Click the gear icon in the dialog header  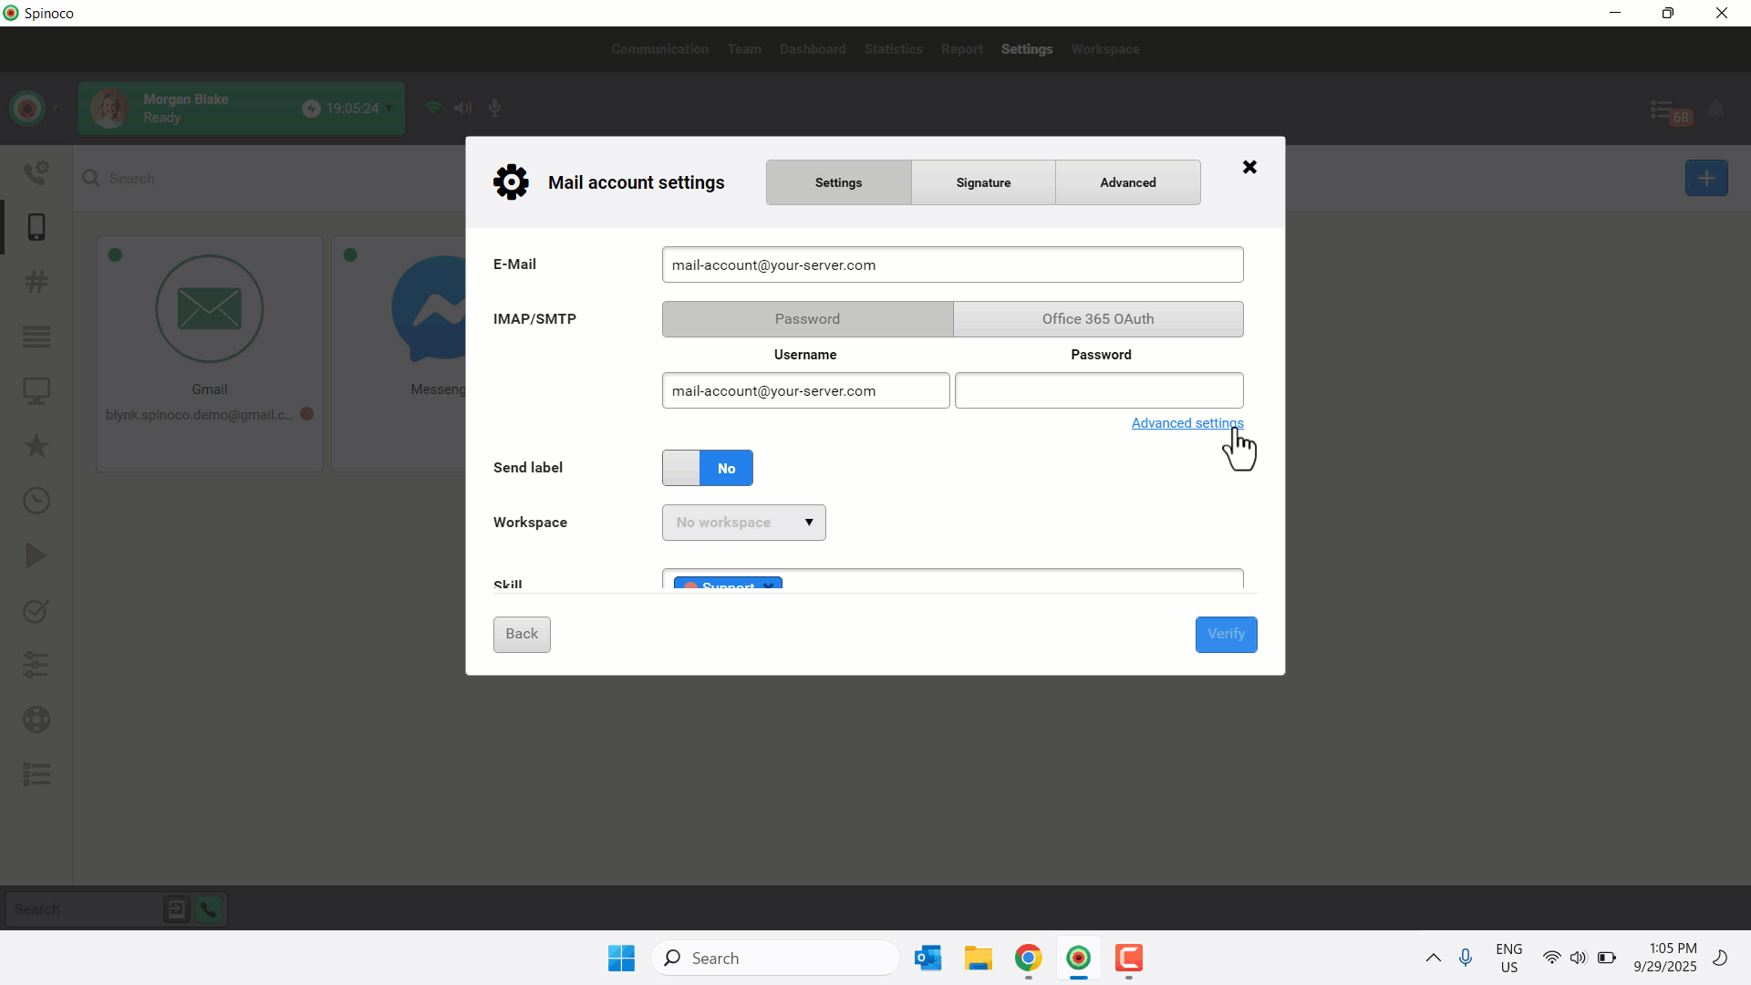point(511,182)
